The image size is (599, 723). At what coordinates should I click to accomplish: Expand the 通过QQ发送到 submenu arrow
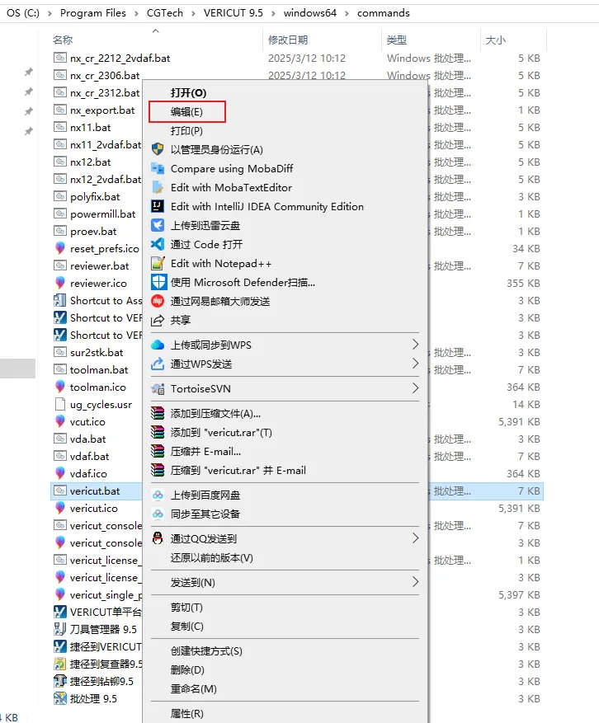(415, 538)
